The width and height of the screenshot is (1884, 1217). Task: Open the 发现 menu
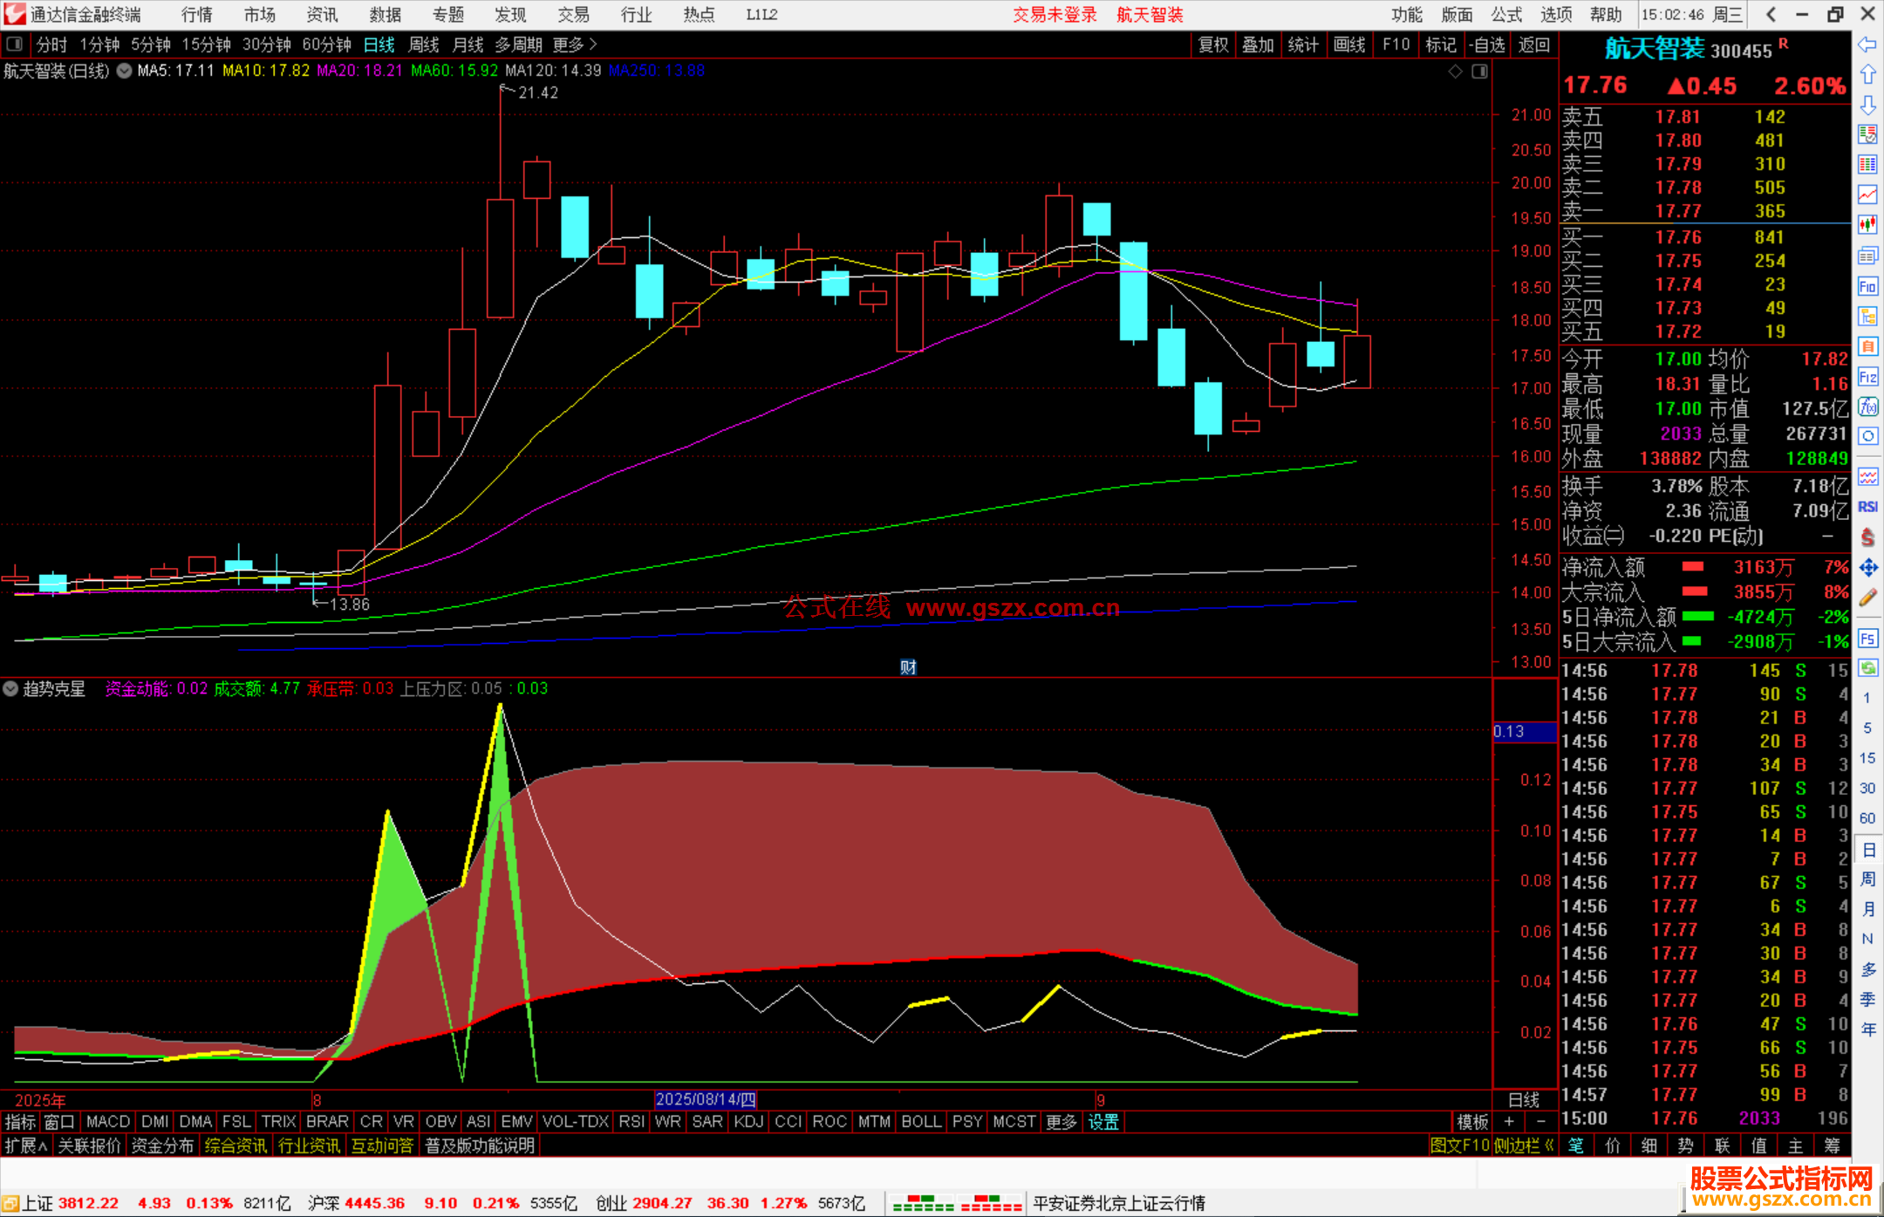click(x=510, y=15)
